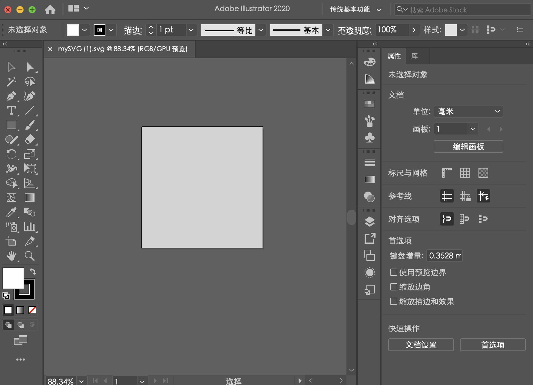
Task: Open the 等比 width profile dropdown
Action: 260,30
